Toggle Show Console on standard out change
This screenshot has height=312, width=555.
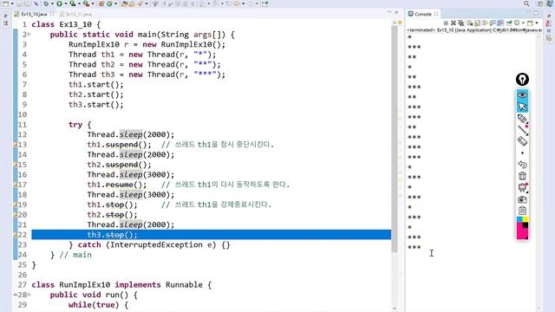coord(493,23)
